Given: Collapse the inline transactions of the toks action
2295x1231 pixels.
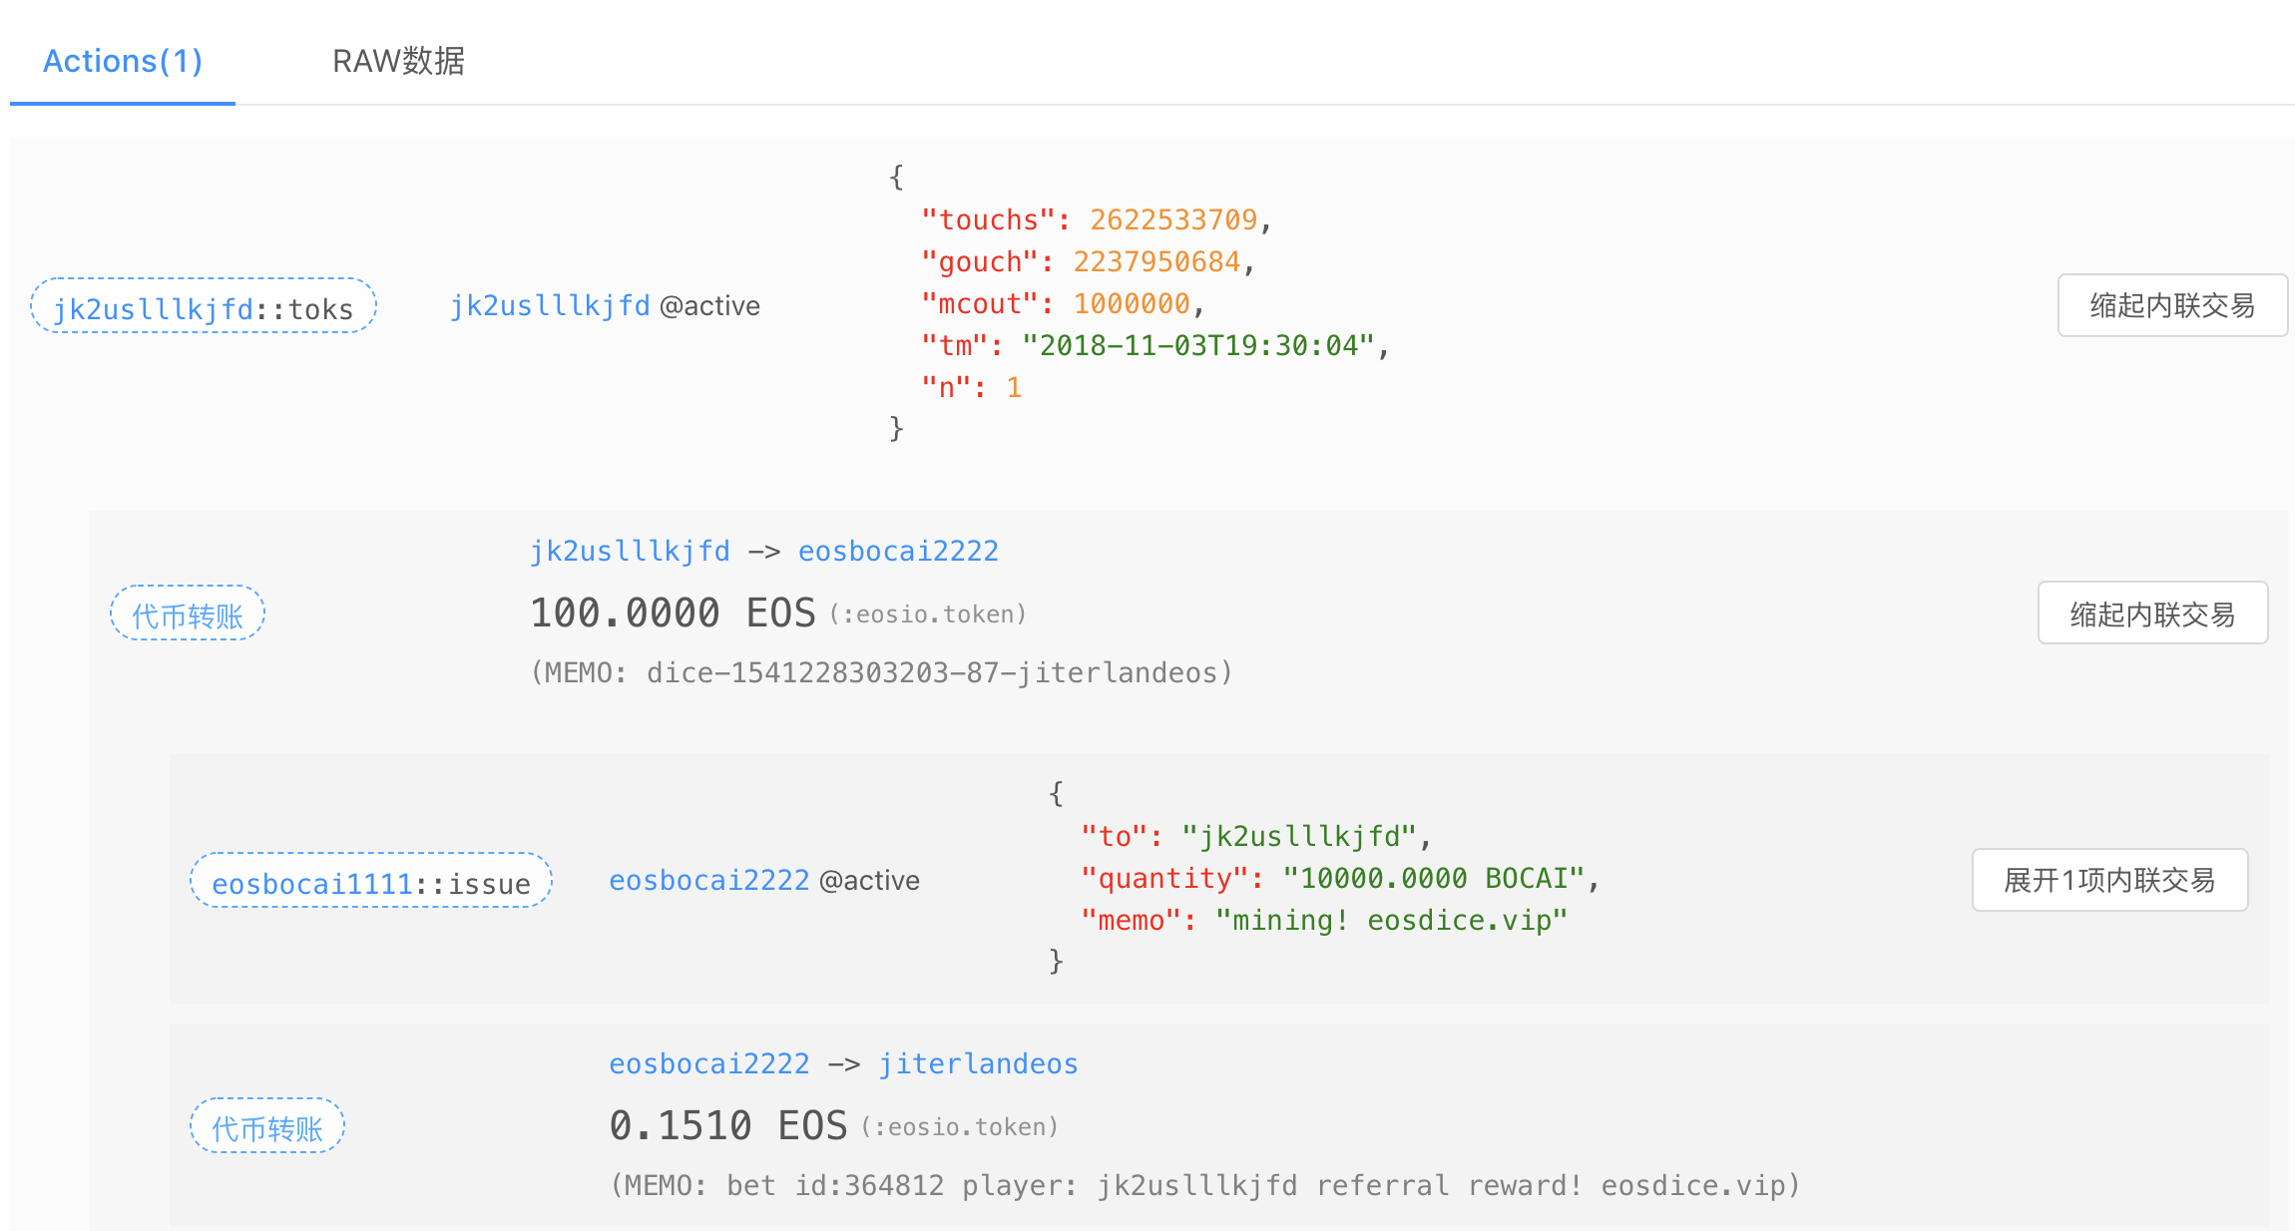Looking at the screenshot, I should coord(2171,306).
